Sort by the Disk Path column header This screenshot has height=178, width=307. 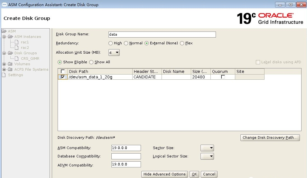[x=100, y=71]
